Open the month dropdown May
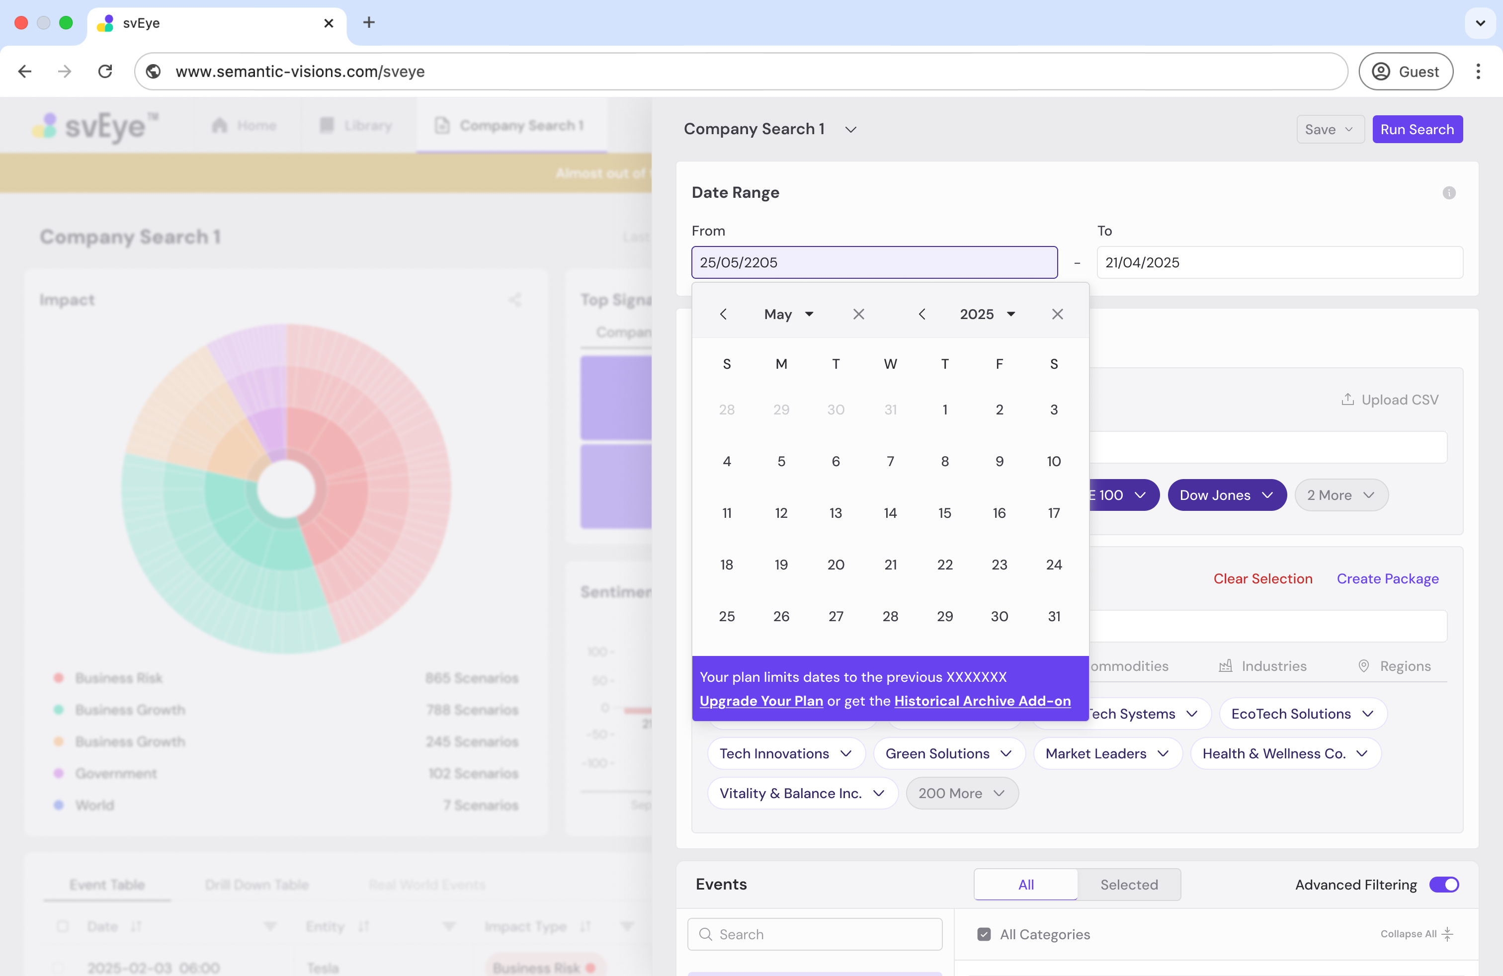This screenshot has height=976, width=1503. [x=788, y=314]
